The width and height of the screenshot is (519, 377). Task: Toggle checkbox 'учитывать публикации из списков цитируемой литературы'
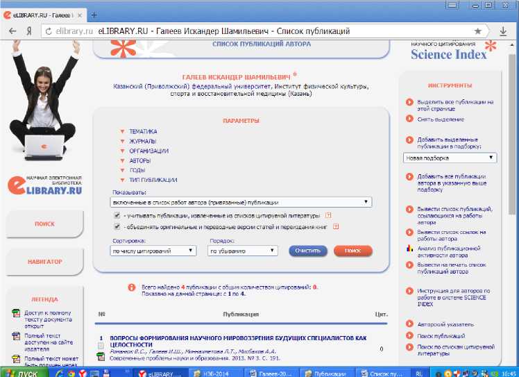[117, 215]
